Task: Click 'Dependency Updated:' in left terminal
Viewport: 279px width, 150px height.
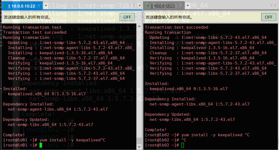Action: pyautogui.click(x=26, y=120)
